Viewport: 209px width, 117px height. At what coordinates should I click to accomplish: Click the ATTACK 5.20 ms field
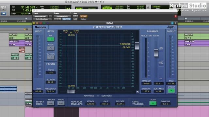tap(90, 104)
